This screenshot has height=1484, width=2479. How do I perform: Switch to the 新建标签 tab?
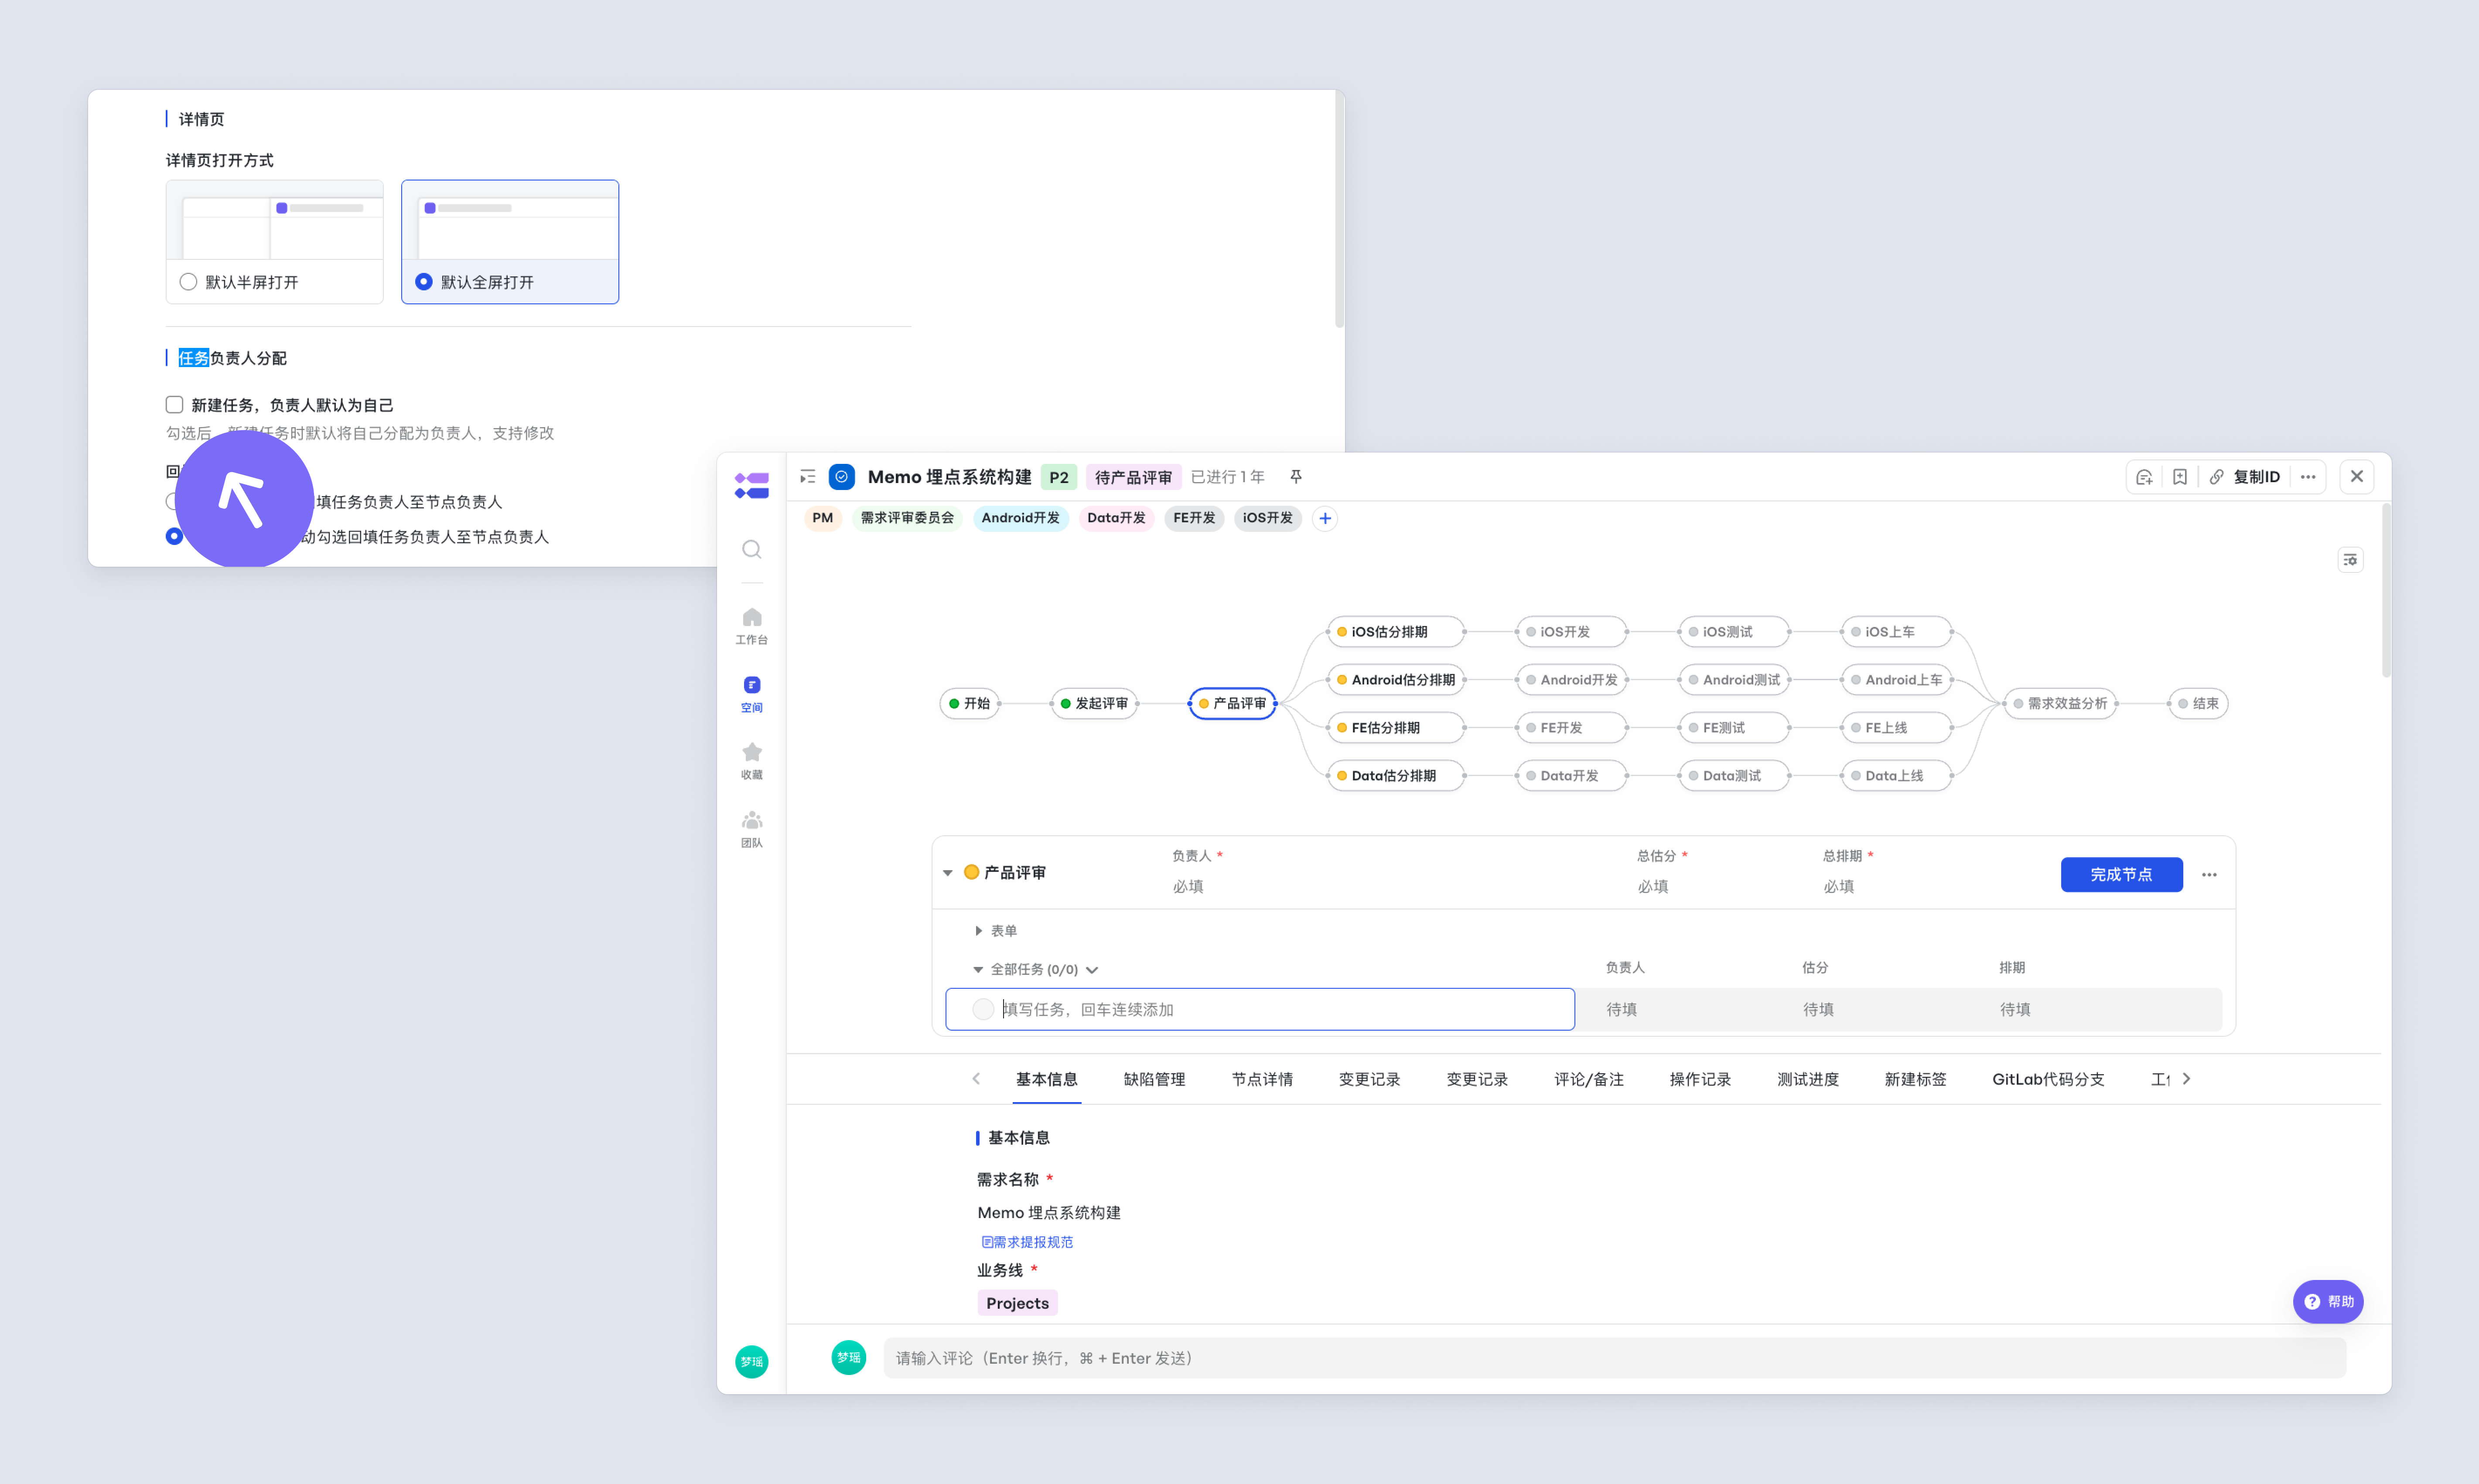1916,1079
